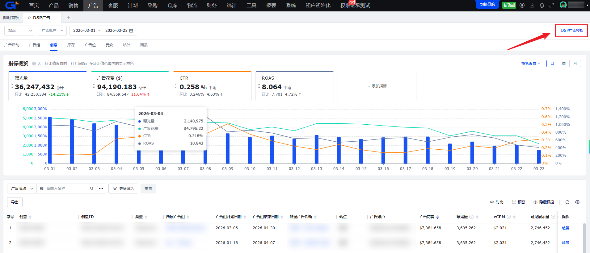Switch chart granularity to 周
Image resolution: width=590 pixels, height=253 pixels.
(563, 64)
